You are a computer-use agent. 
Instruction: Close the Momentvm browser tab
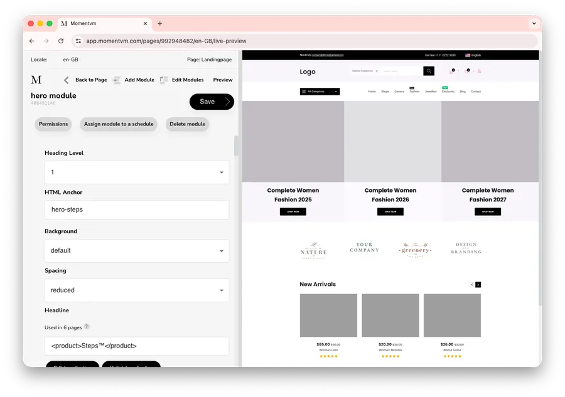(x=145, y=23)
